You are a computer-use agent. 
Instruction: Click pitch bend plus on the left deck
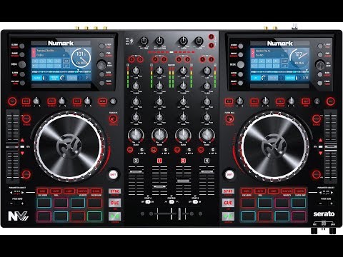22,203
